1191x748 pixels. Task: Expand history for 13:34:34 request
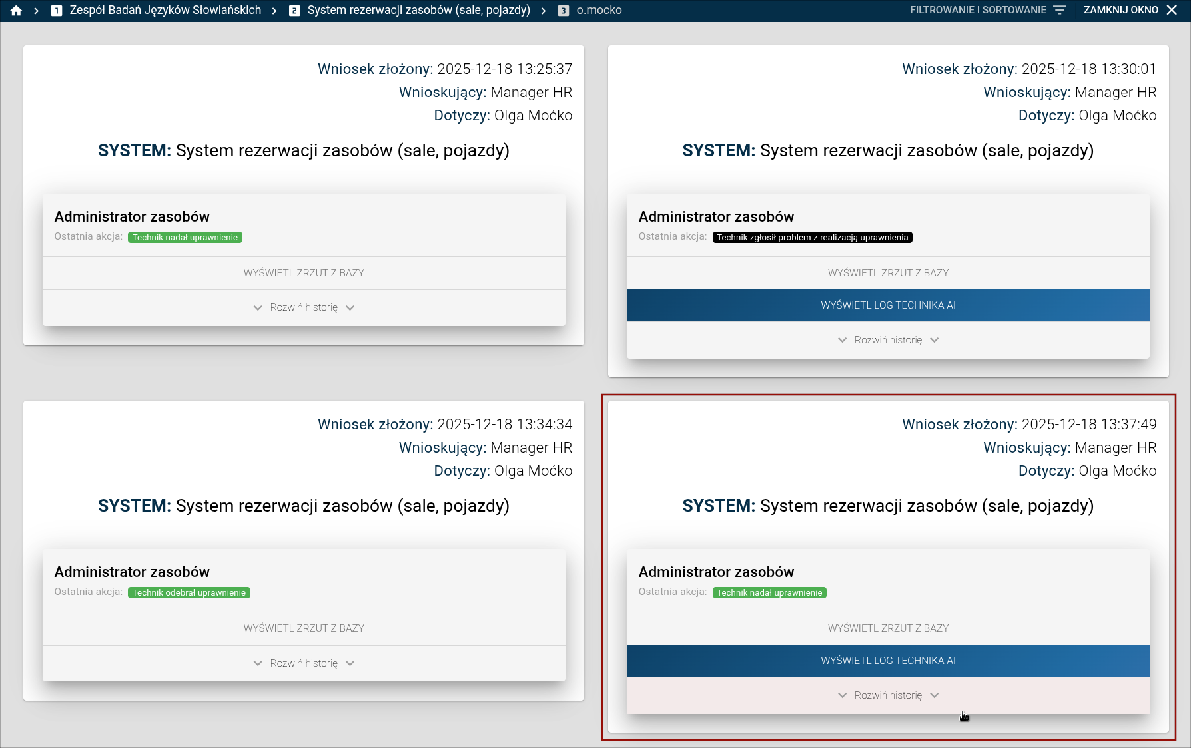304,663
